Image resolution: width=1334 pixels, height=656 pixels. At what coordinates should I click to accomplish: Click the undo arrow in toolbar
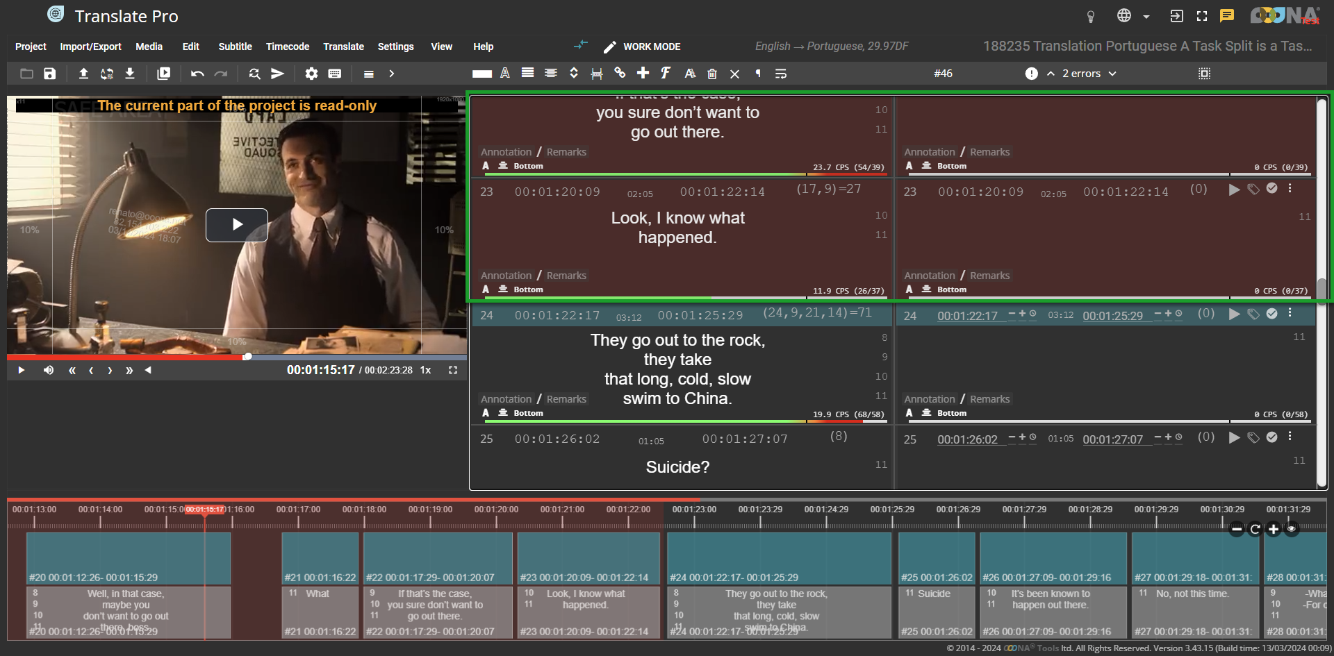(x=197, y=74)
